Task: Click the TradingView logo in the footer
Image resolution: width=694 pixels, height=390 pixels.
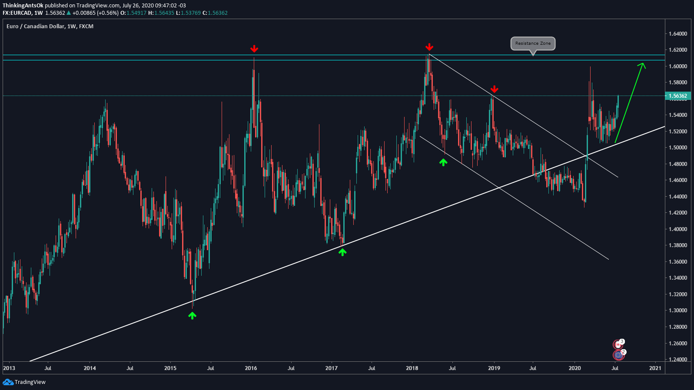Action: [x=24, y=382]
